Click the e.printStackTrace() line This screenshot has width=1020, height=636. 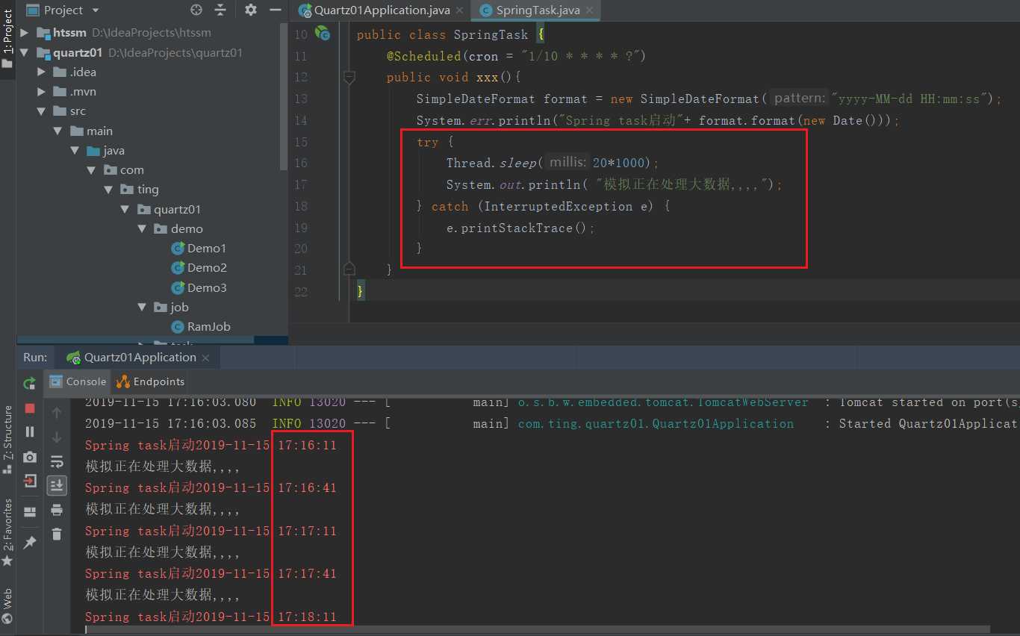click(520, 228)
